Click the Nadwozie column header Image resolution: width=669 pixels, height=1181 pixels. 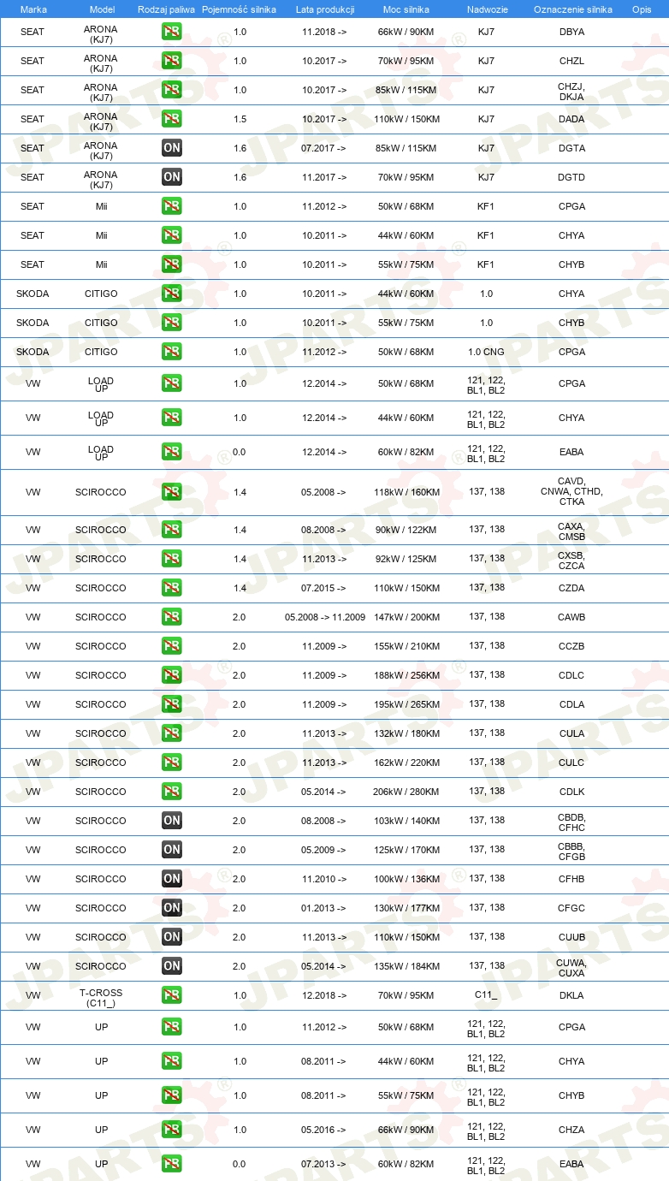tap(486, 9)
